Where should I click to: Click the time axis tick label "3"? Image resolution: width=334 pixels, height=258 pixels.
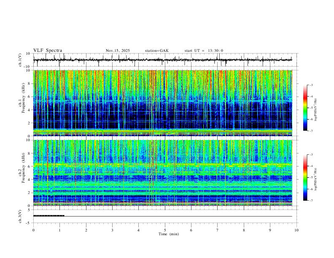click(112, 230)
